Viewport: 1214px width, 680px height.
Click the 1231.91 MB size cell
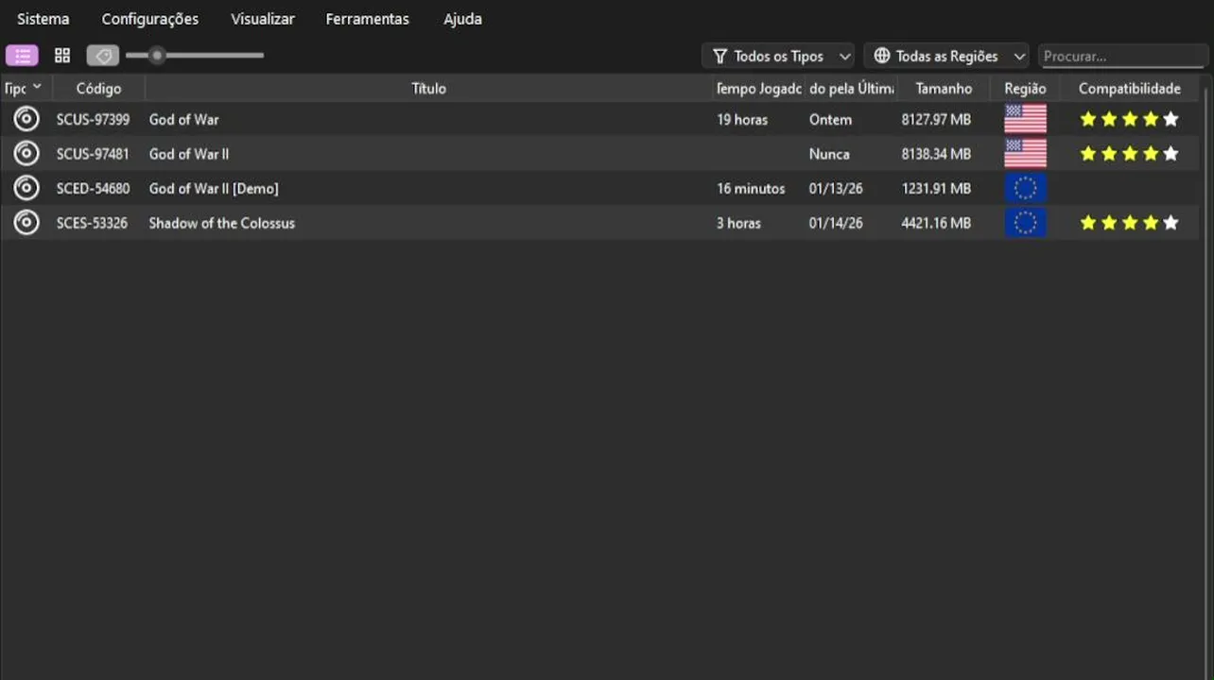pos(936,188)
